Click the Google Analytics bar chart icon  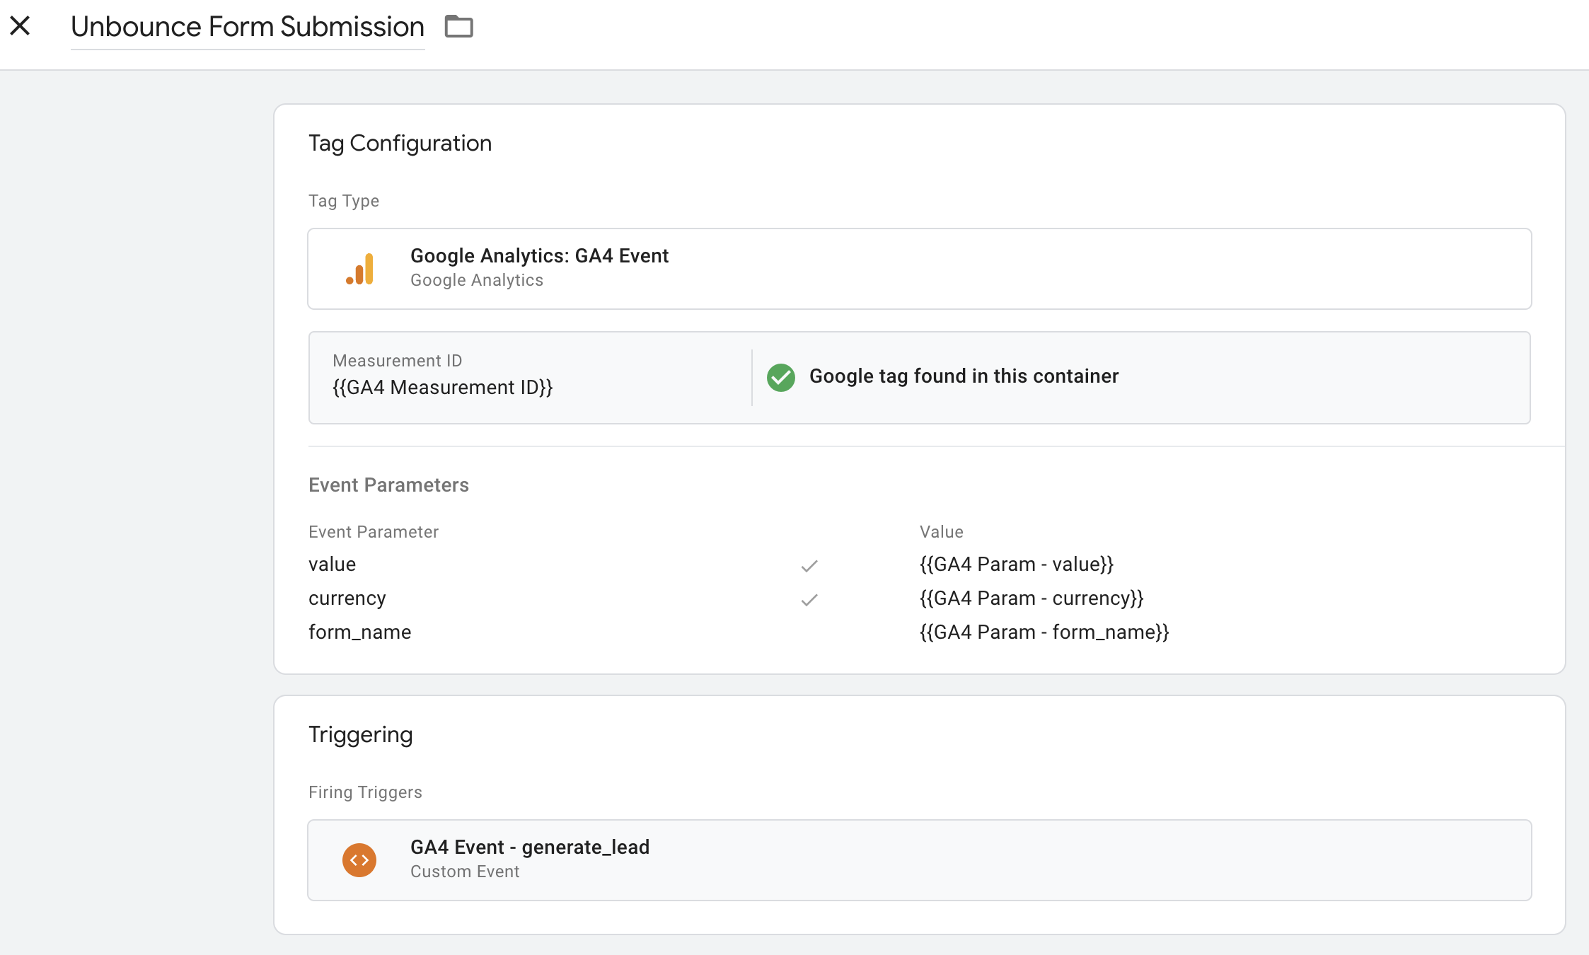point(360,269)
